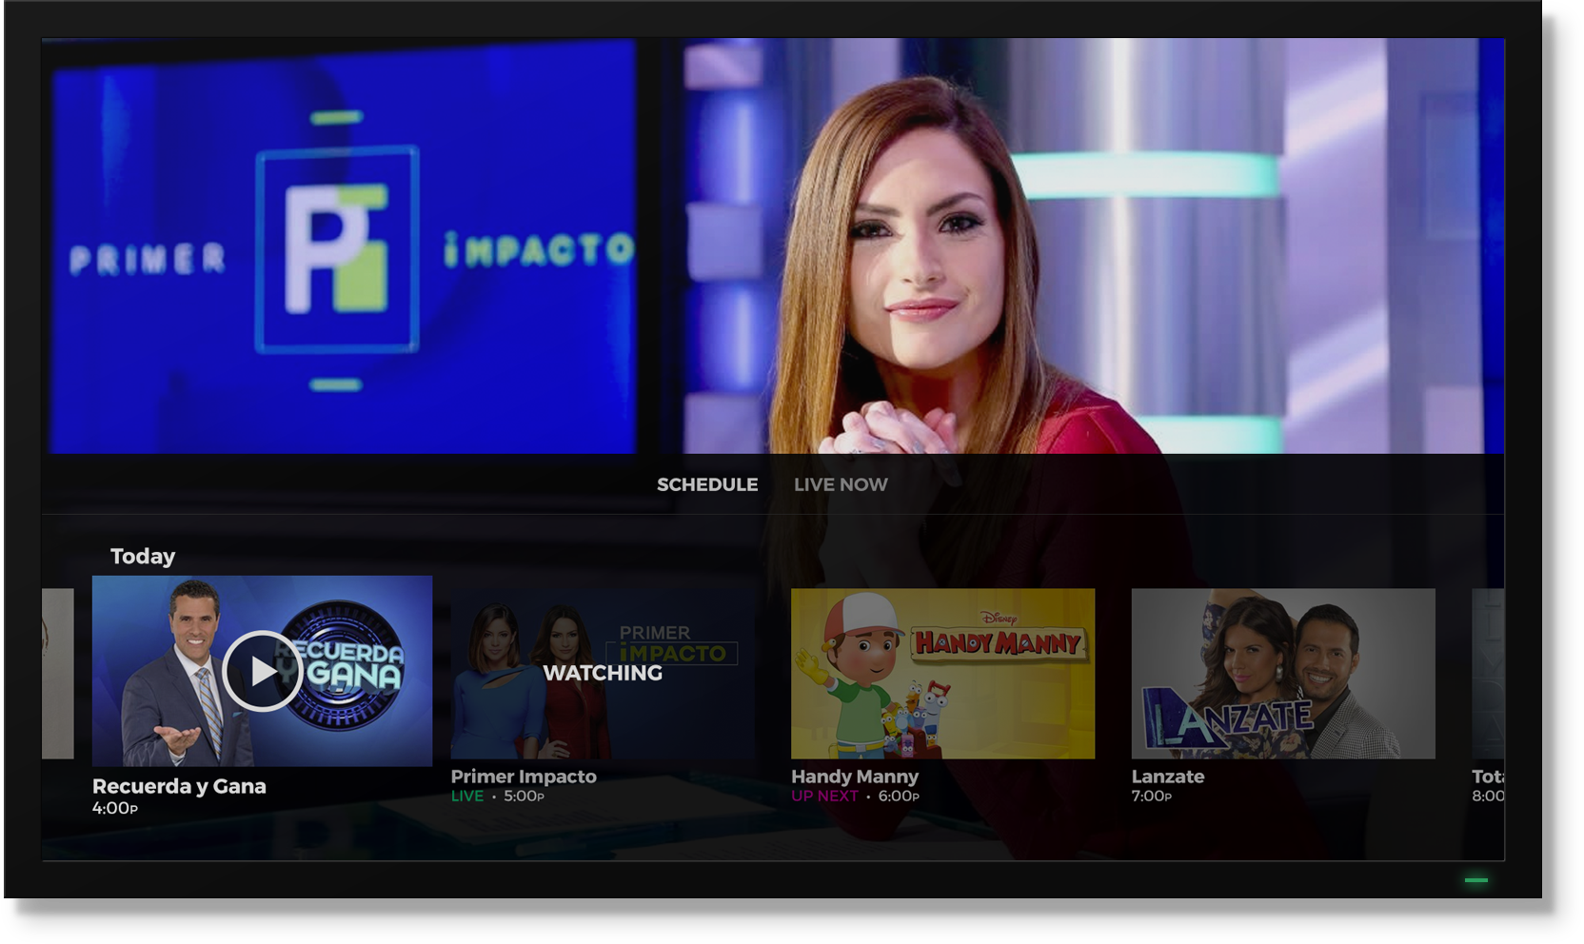
Task: Click the Disney Handy Manny logo
Action: [x=998, y=639]
